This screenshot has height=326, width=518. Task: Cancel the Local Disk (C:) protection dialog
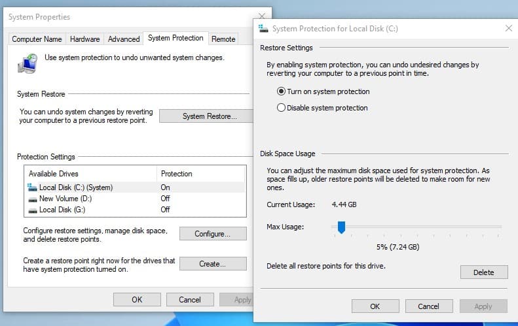point(428,306)
